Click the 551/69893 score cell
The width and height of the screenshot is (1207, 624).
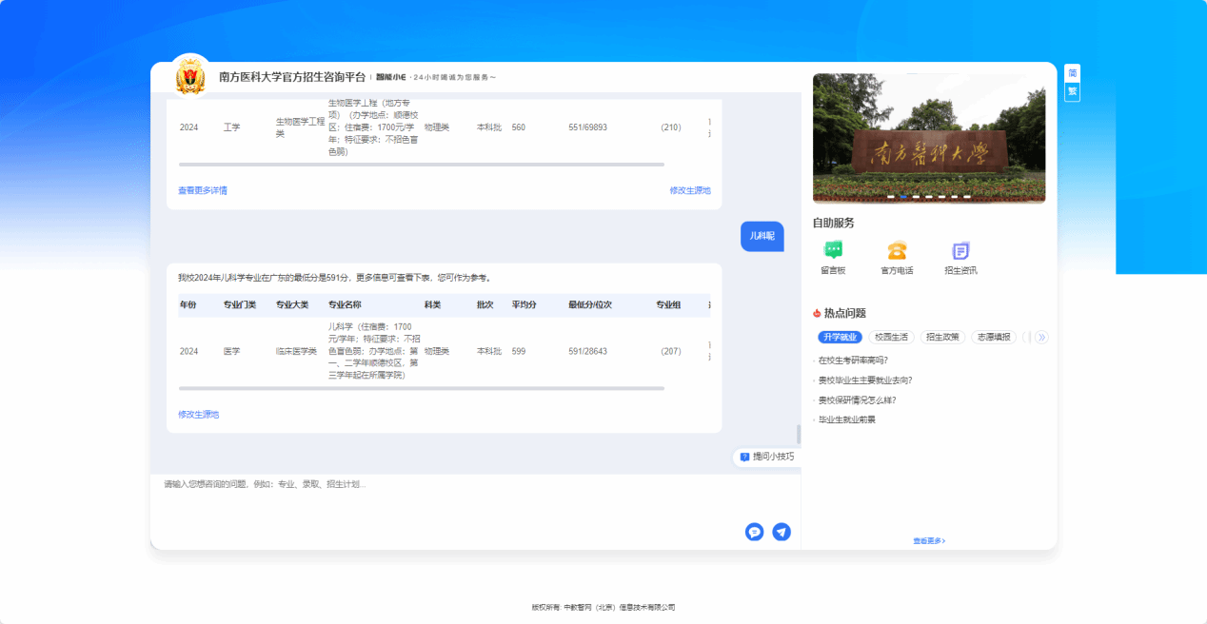pyautogui.click(x=588, y=127)
